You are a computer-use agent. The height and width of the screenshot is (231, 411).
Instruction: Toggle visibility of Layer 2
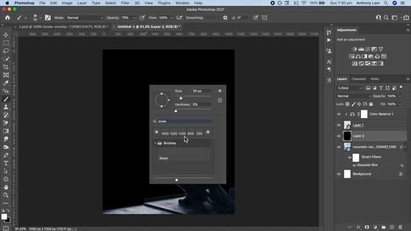coord(338,136)
